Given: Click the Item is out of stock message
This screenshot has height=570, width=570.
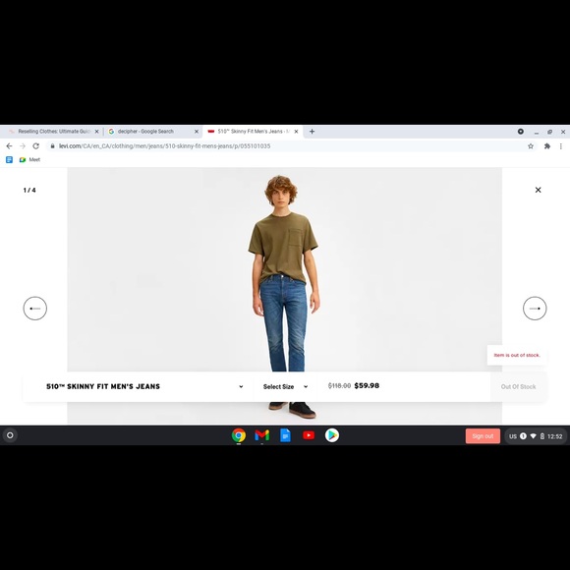Looking at the screenshot, I should (x=517, y=355).
